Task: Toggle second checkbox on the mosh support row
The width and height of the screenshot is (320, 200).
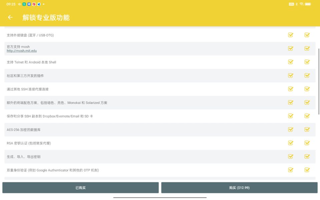Action: pyautogui.click(x=307, y=48)
